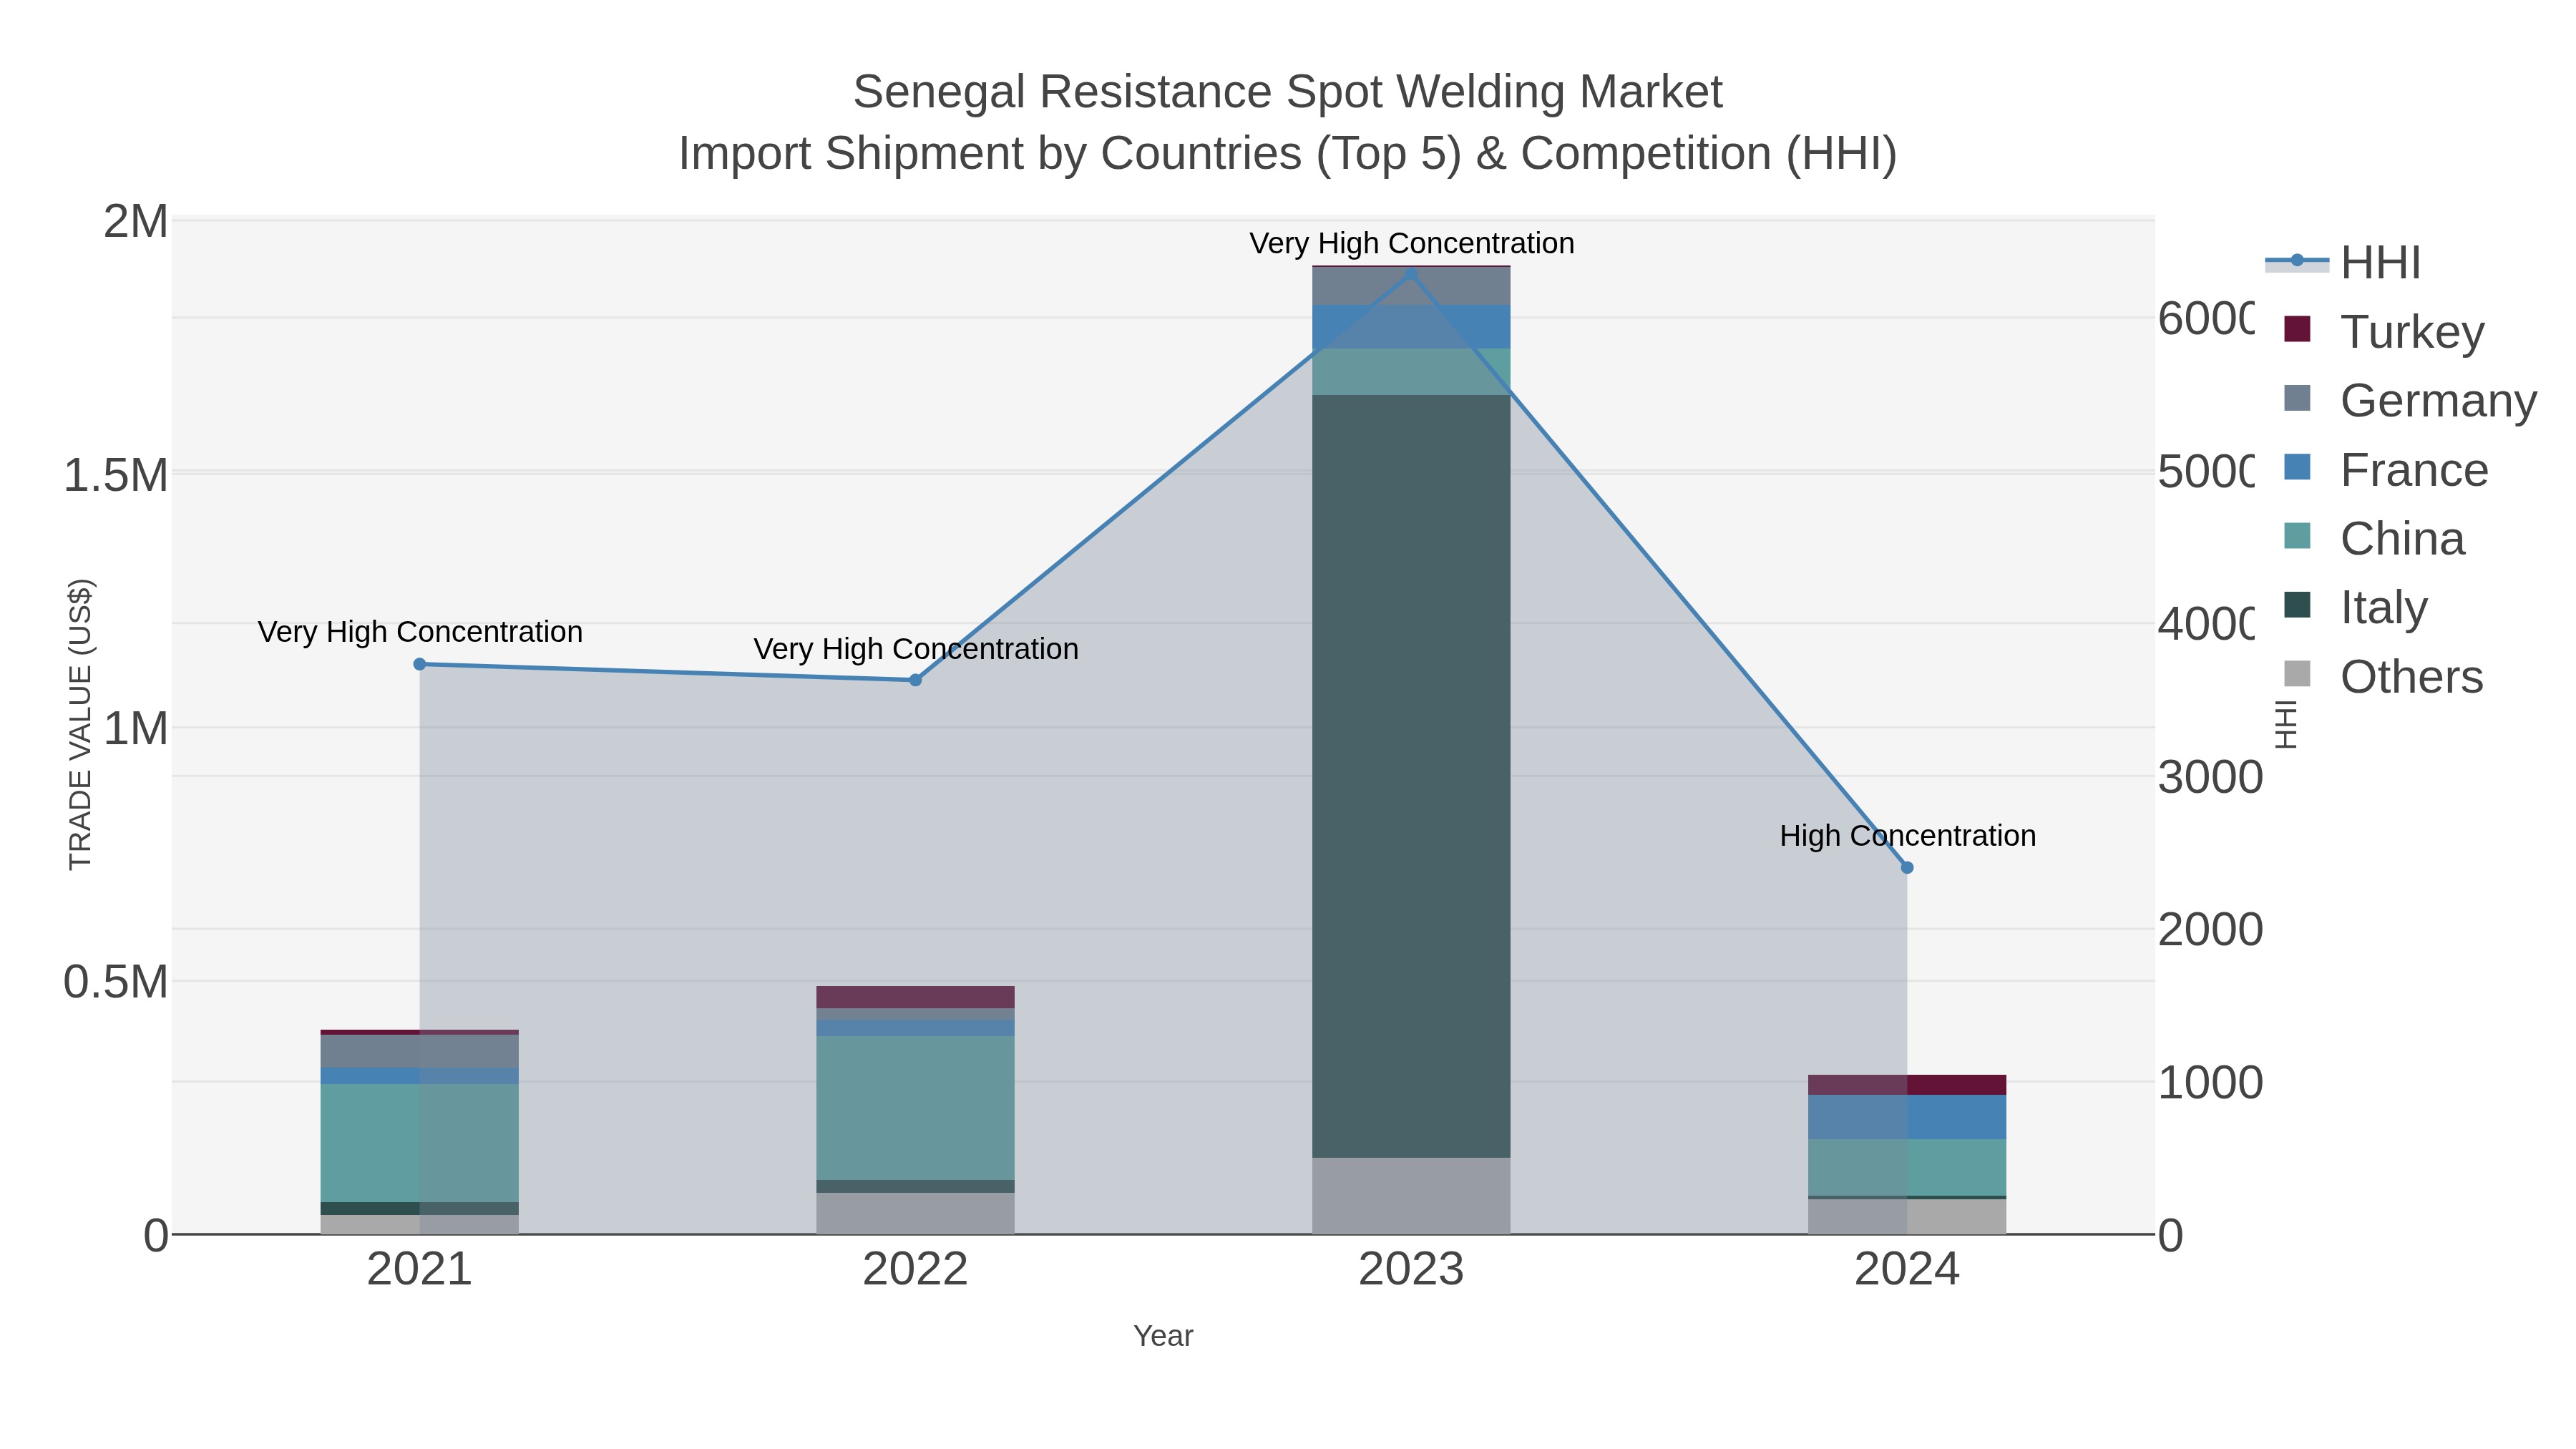Toggle the Others legend entry
The height and width of the screenshot is (1449, 2576).
(2383, 676)
